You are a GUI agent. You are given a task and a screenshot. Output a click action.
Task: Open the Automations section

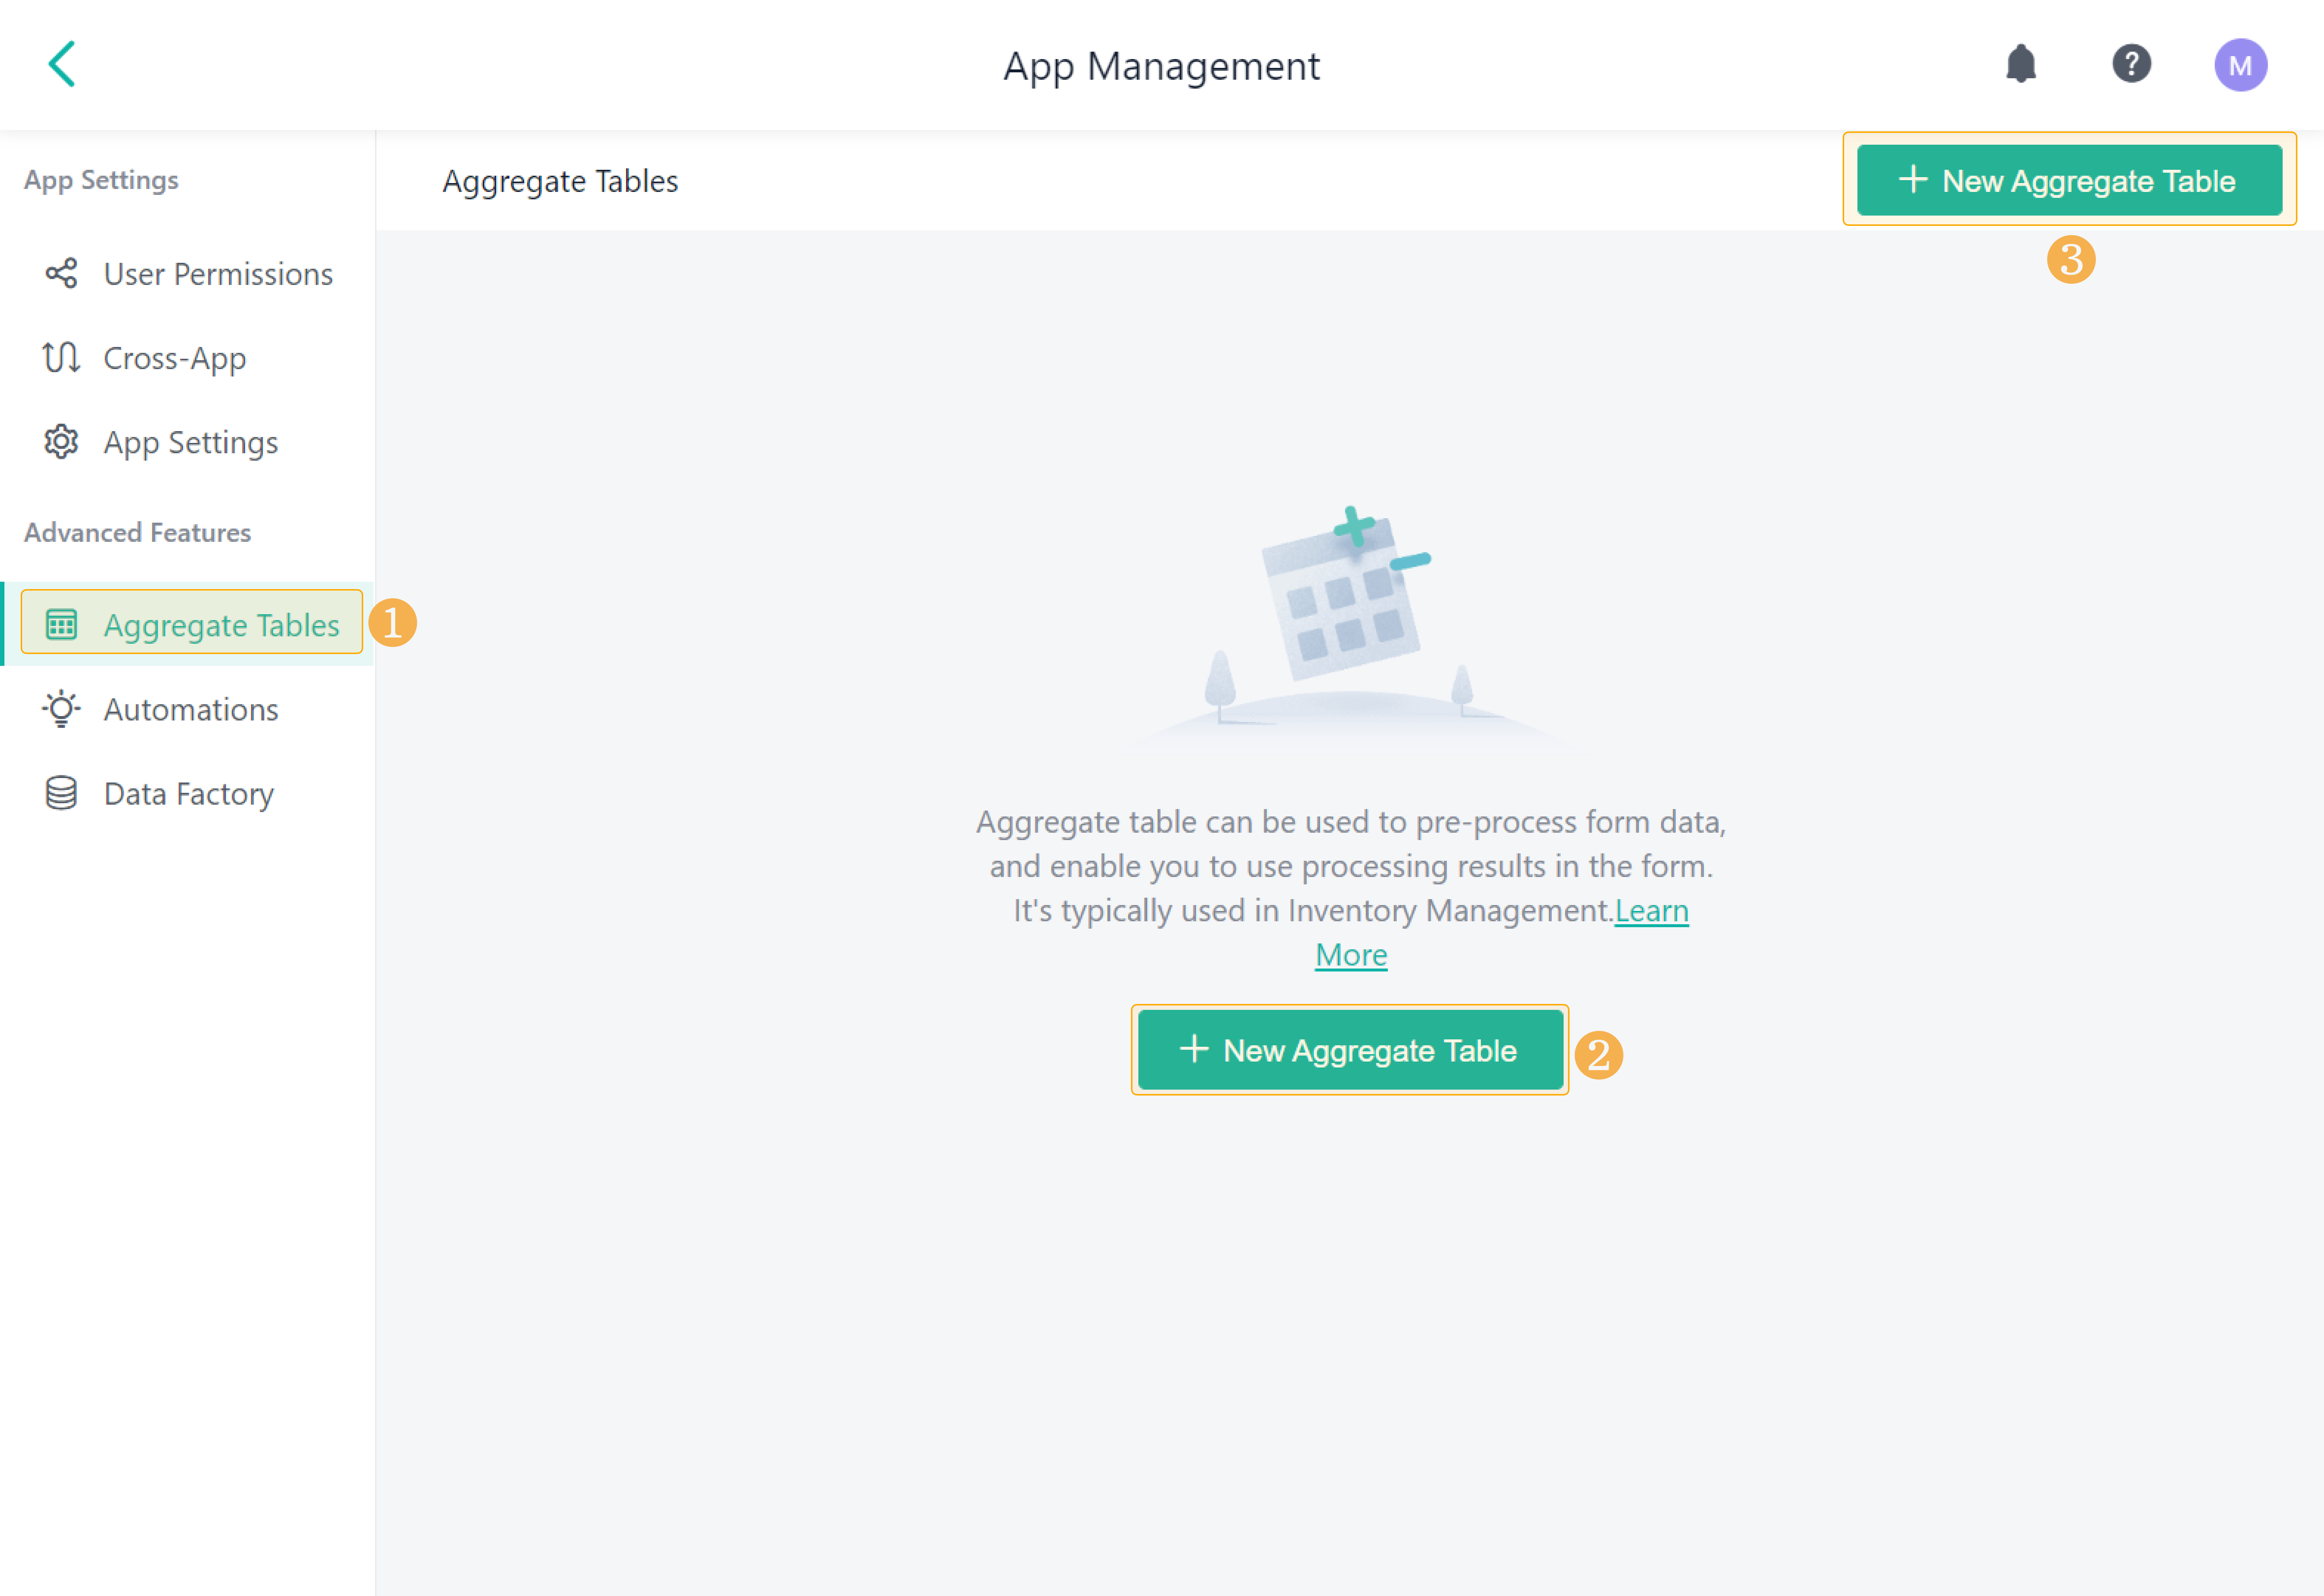tap(191, 709)
